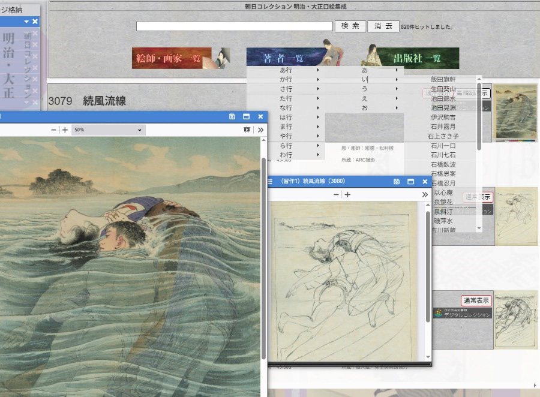Select 泉鏡花 from the author list
This screenshot has height=397, width=540.
443,202
